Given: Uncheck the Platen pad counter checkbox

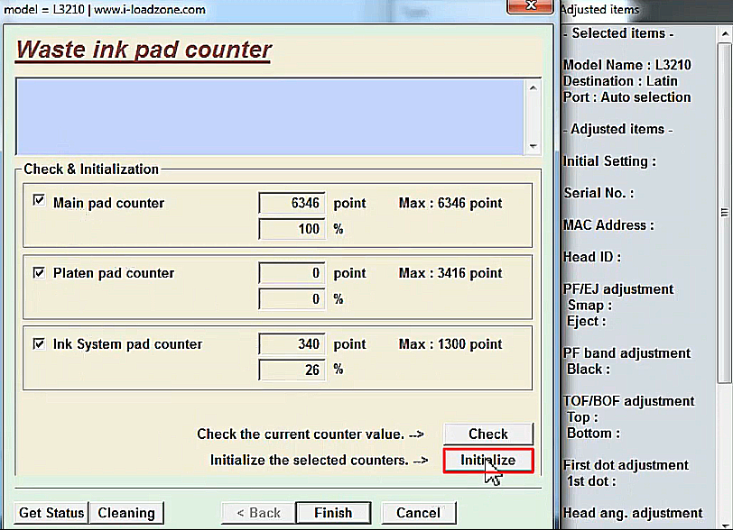Looking at the screenshot, I should coord(39,271).
